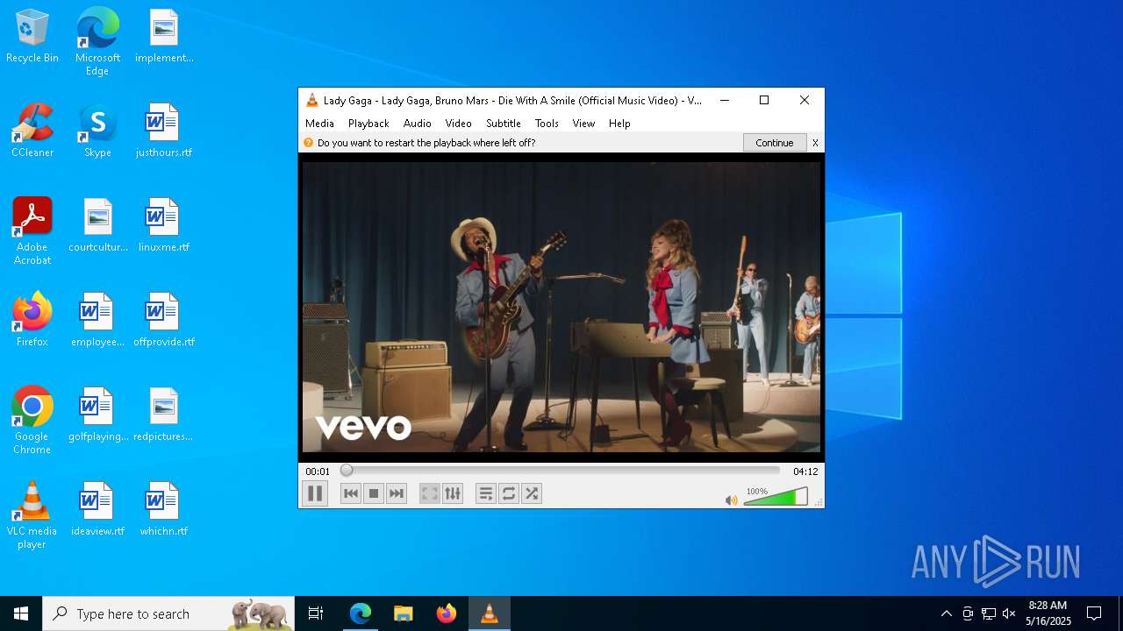The width and height of the screenshot is (1123, 631).
Task: Open the Subtitle menu
Action: tap(504, 124)
